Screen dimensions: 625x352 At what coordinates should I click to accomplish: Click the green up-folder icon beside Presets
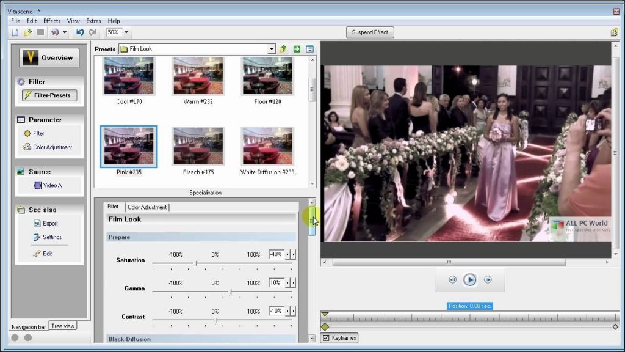283,49
